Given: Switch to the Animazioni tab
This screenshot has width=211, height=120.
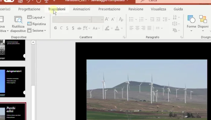Looking at the screenshot, I should 82,9.
